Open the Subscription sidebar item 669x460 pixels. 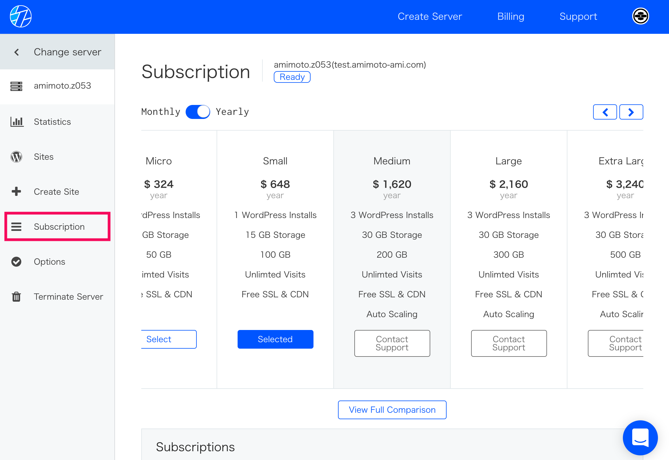[58, 227]
